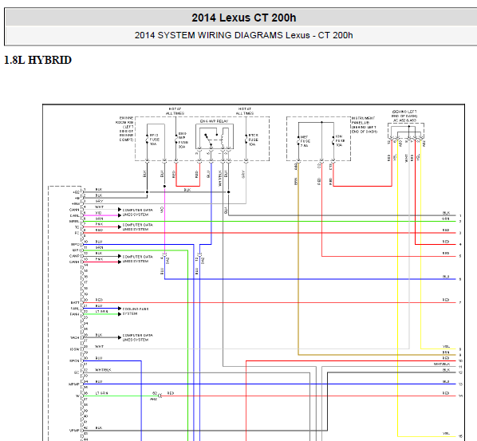Click the arrowhead ending the FANL BLU wire
The height and width of the screenshot is (441, 477).
pyautogui.click(x=120, y=309)
